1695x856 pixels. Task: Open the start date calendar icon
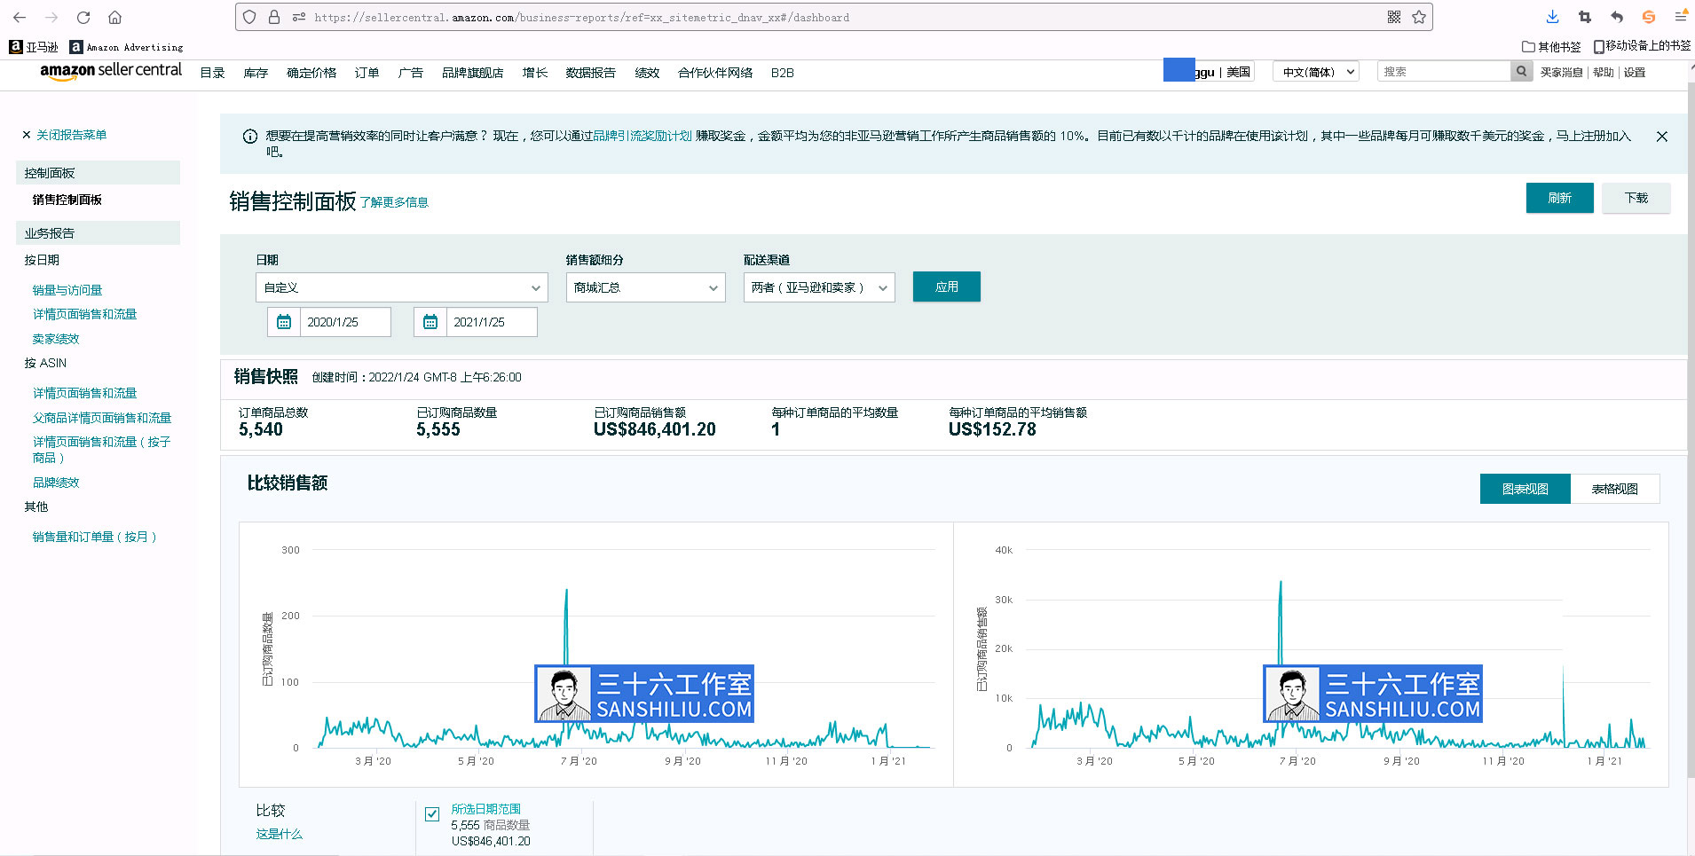284,322
